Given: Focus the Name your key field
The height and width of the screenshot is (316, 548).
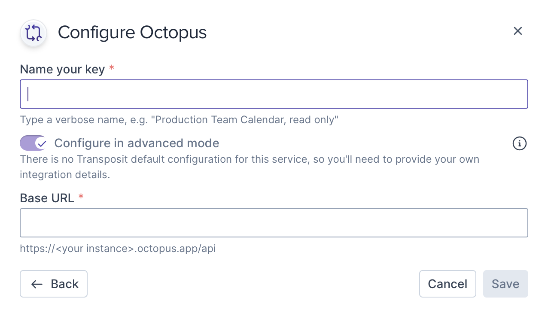Looking at the screenshot, I should pos(274,94).
